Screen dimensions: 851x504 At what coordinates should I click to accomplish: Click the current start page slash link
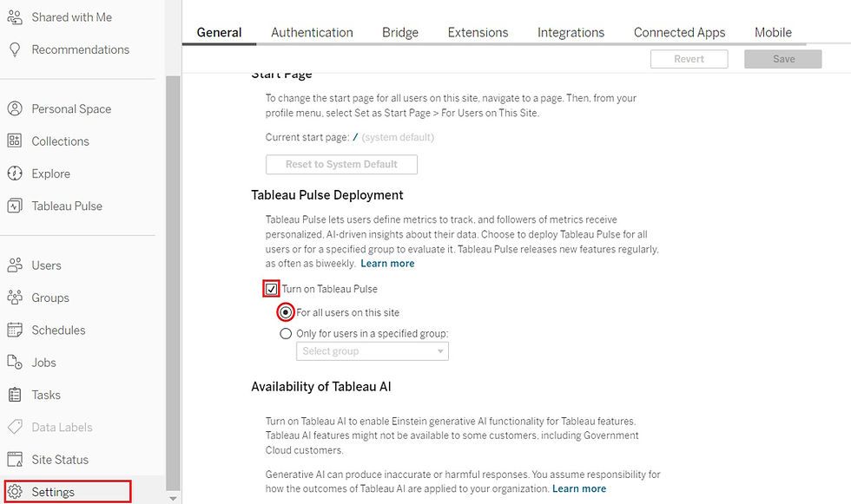coord(355,137)
